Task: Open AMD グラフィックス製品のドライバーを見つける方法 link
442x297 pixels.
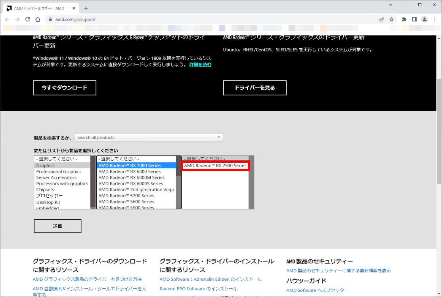Action: click(x=87, y=279)
